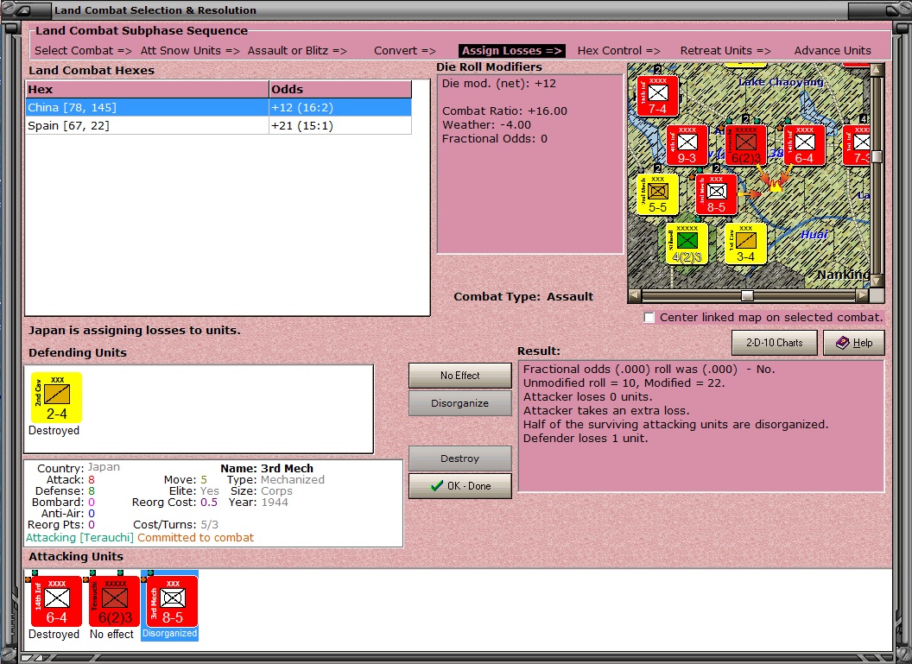This screenshot has height=664, width=912.
Task: Click the +21 (15:1) odds cell
Action: (x=340, y=125)
